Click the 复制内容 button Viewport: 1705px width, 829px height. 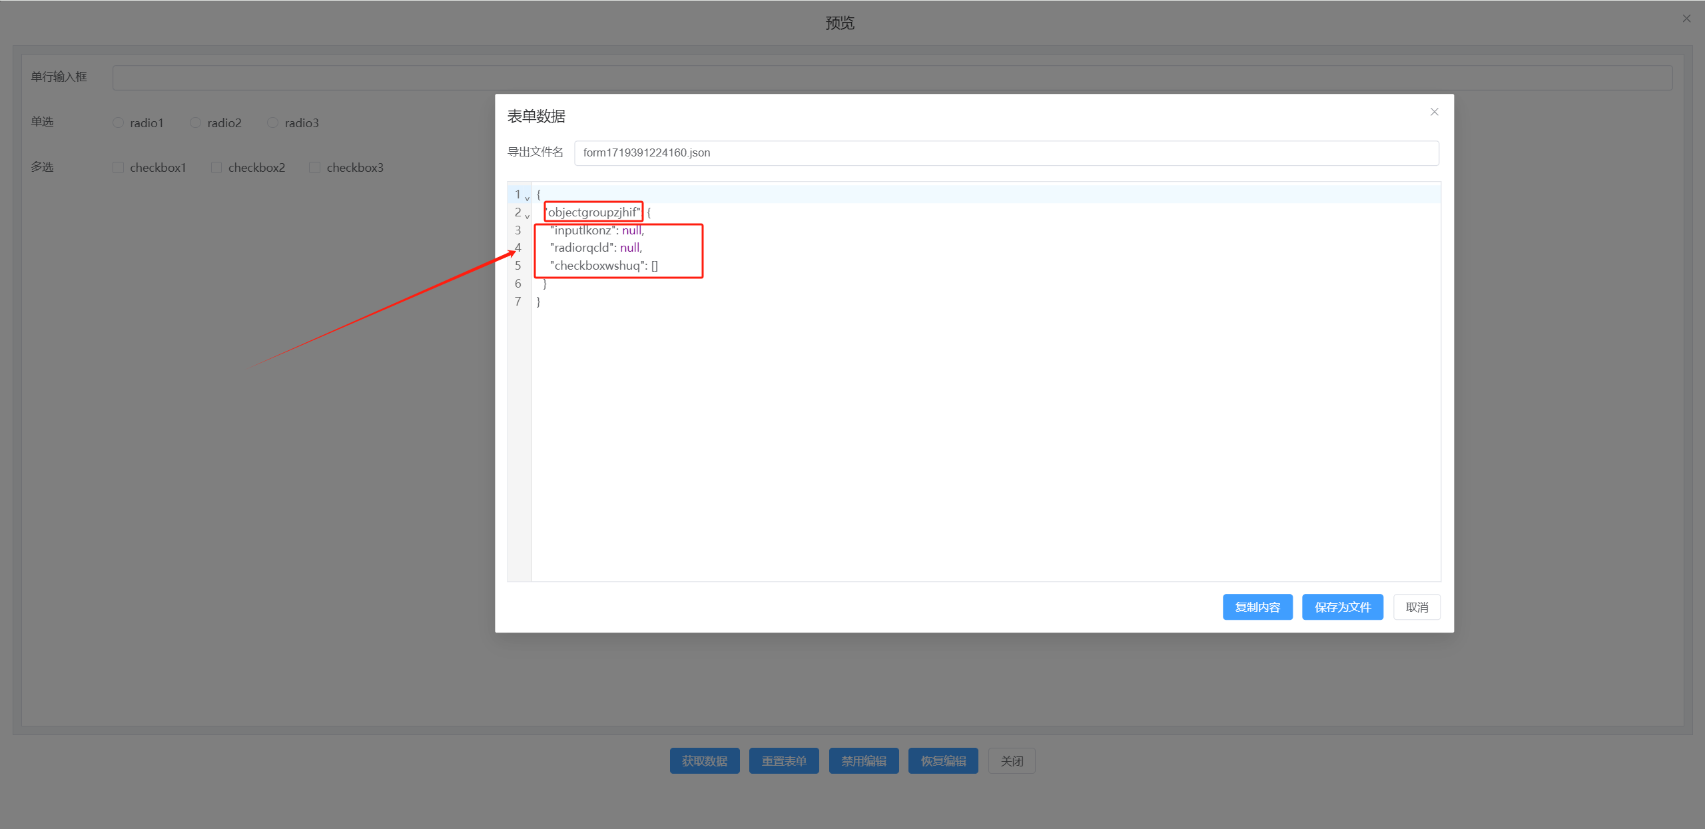[x=1257, y=607]
